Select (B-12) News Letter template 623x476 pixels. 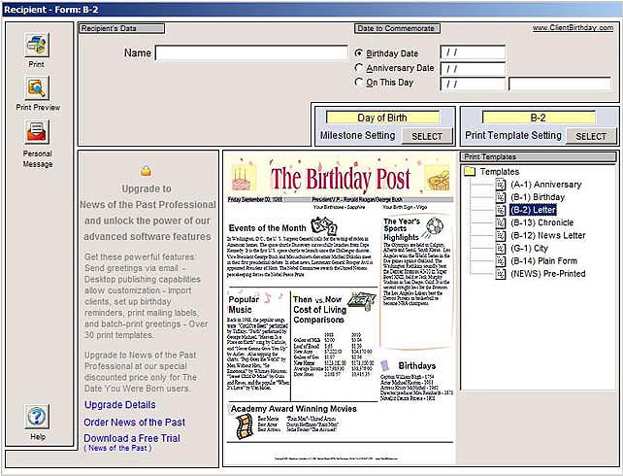pos(548,235)
